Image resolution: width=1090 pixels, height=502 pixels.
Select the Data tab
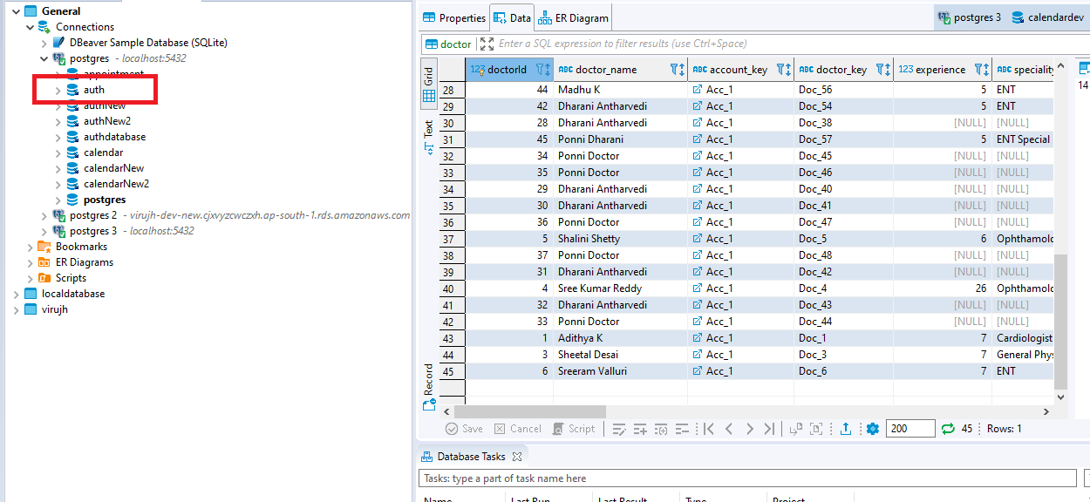pyautogui.click(x=512, y=17)
